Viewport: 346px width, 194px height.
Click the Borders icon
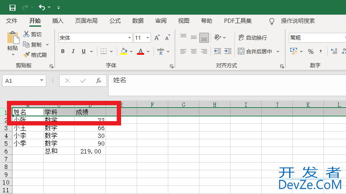103,51
